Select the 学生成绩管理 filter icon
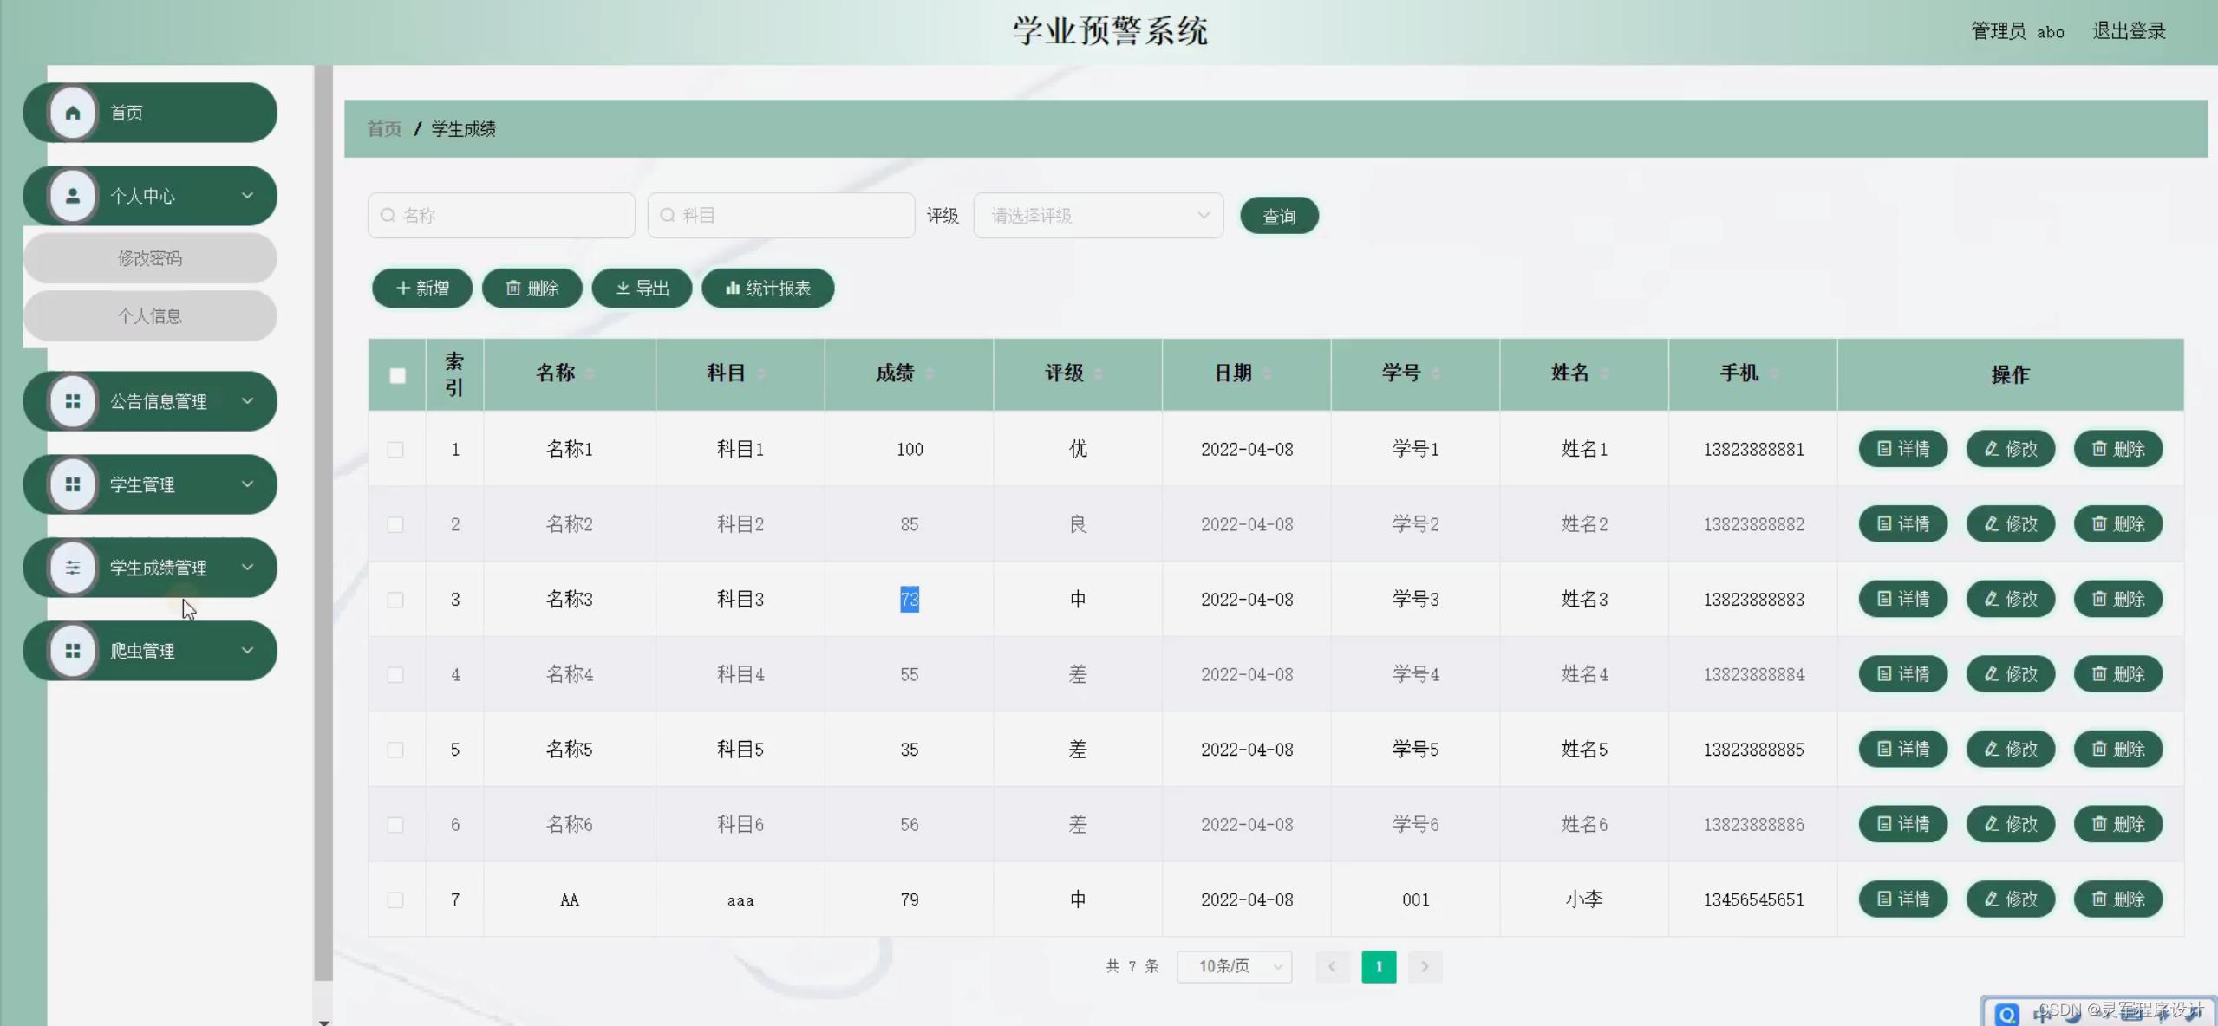The height and width of the screenshot is (1026, 2218). pos(72,568)
